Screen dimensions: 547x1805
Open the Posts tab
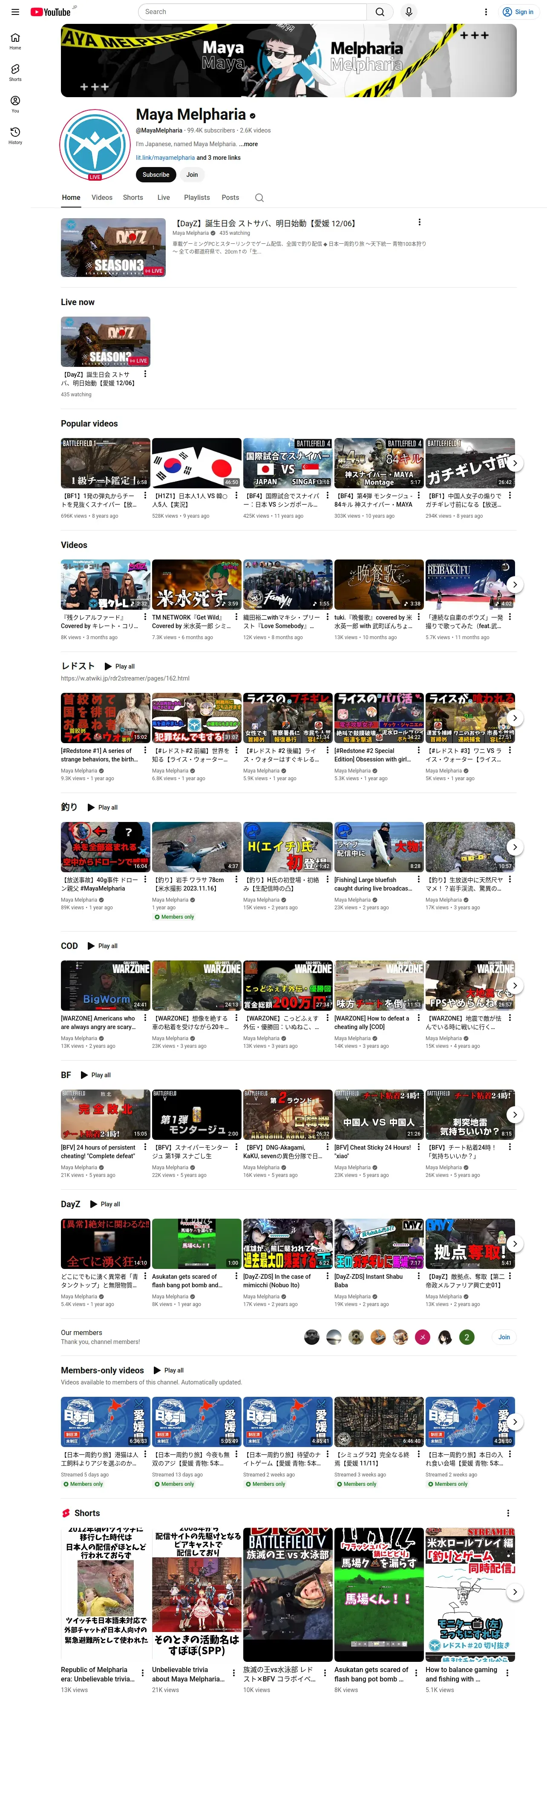tap(230, 198)
